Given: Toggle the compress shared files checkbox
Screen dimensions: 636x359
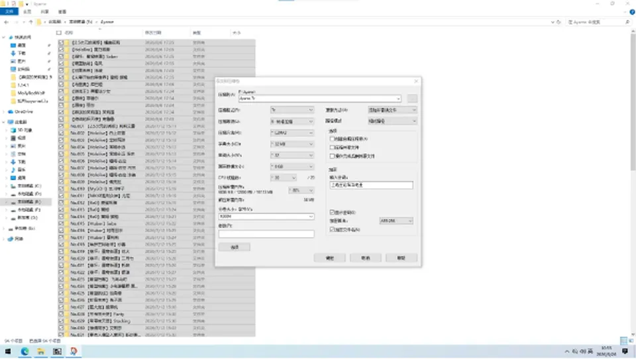Looking at the screenshot, I should coord(332,147).
